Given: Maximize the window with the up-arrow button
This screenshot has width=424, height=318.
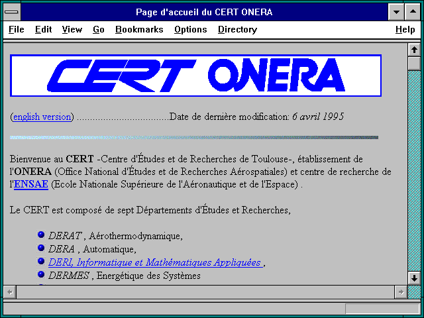Looking at the screenshot, I should coord(413,12).
